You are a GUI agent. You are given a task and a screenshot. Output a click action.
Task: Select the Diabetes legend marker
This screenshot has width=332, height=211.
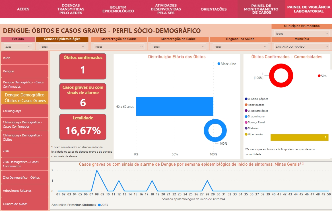[246, 128]
